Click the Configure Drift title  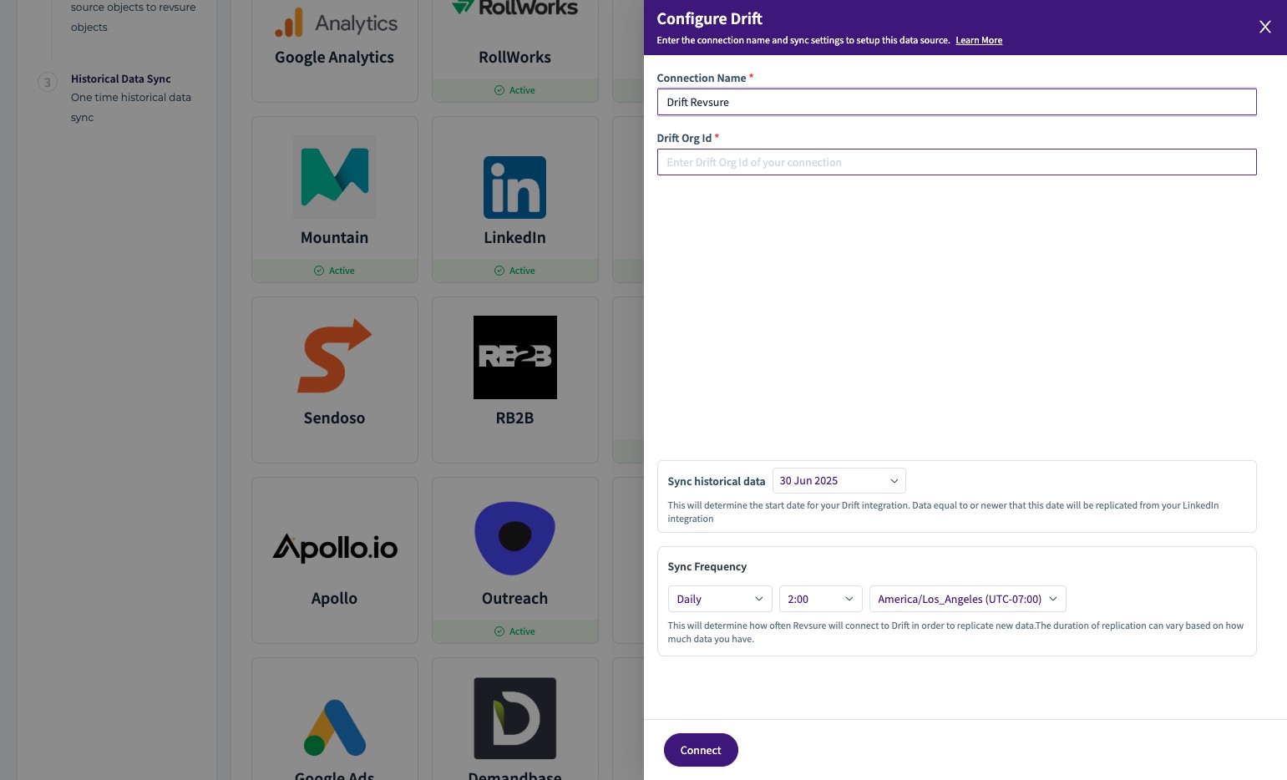[x=709, y=18]
